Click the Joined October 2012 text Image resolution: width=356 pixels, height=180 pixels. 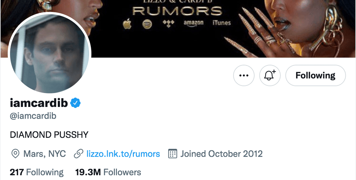pyautogui.click(x=221, y=153)
